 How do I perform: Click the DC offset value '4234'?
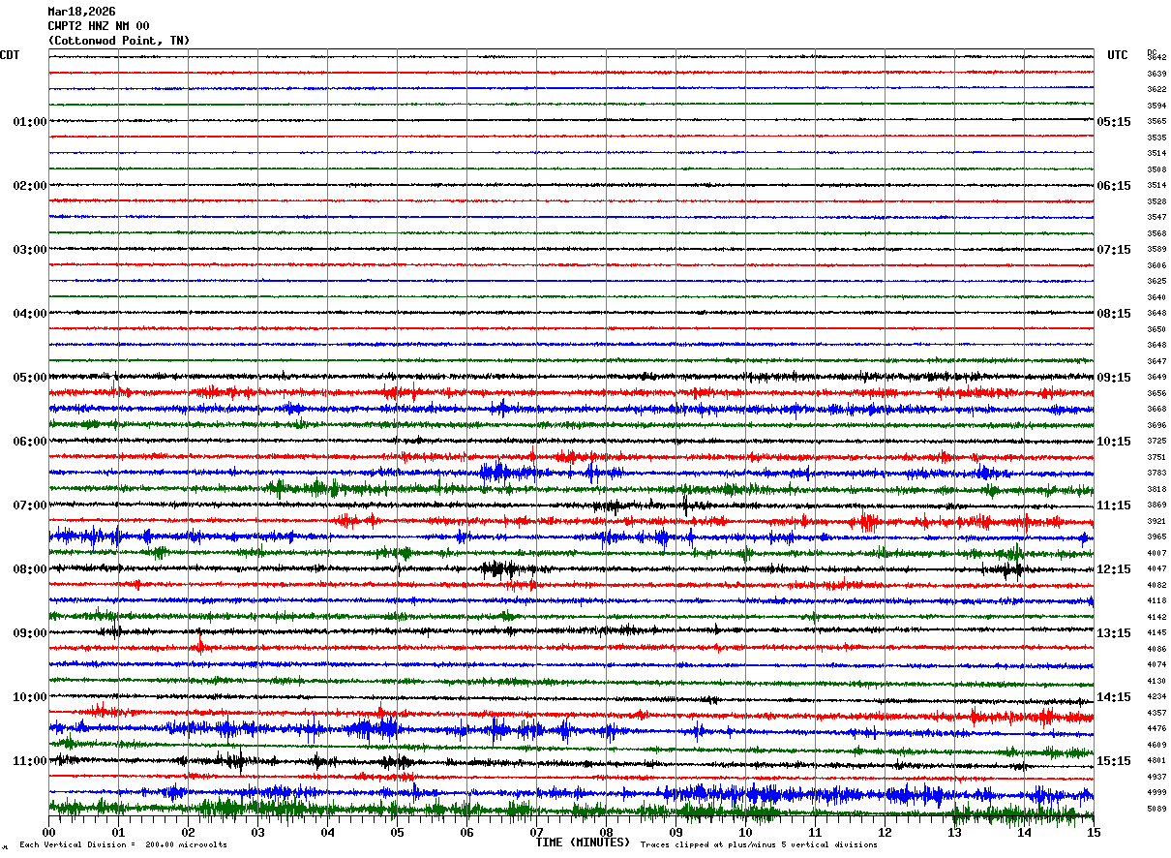pos(1156,696)
